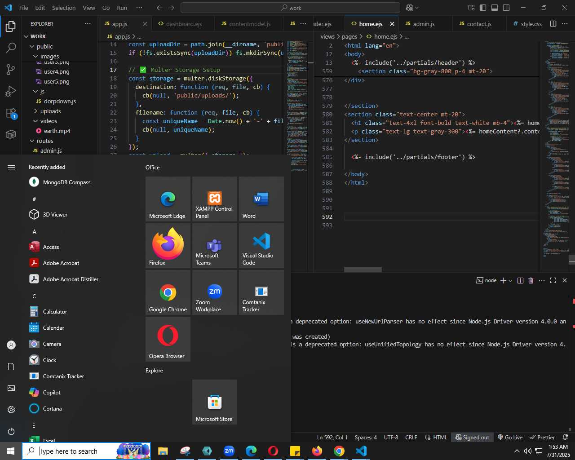Screen dimensions: 575x460
Task: Open the Search view in activity bar
Action: pos(11,48)
